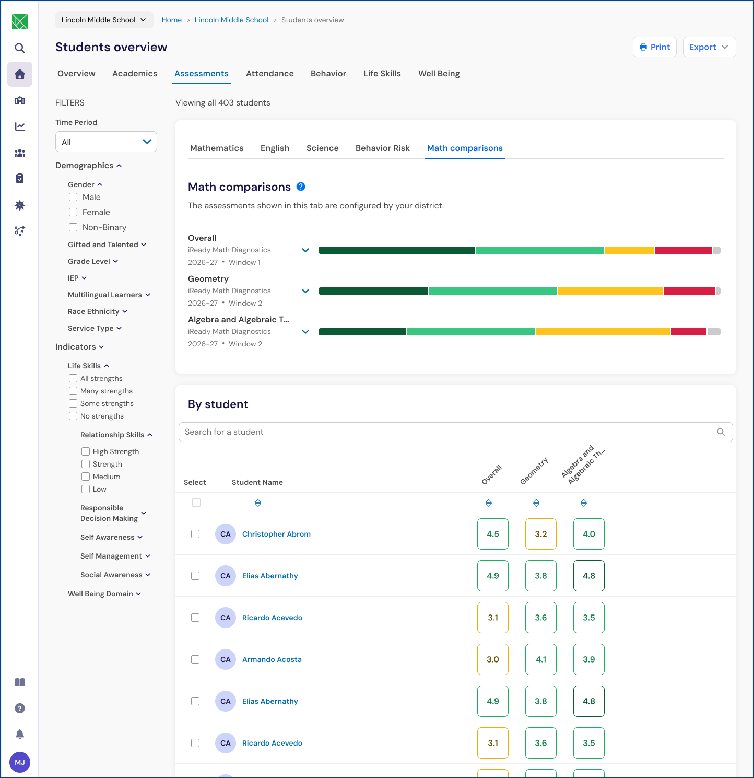This screenshot has height=778, width=754.
Task: Click the Math comparisons help info icon
Action: pos(301,187)
